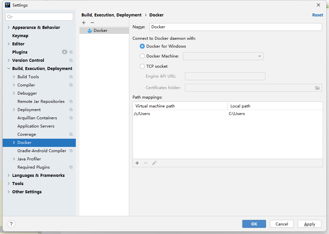Click the Reset link
This screenshot has width=329, height=234.
318,15
